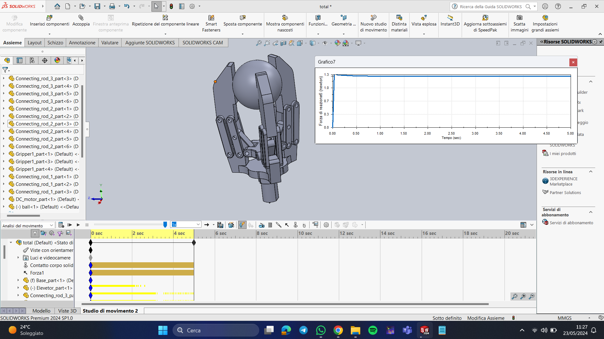
Task: Collapse the total (Default) tree node
Action: click(11, 242)
